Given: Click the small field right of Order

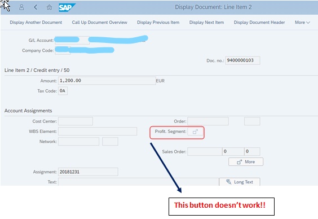Looking at the screenshot, I should 252,121.
